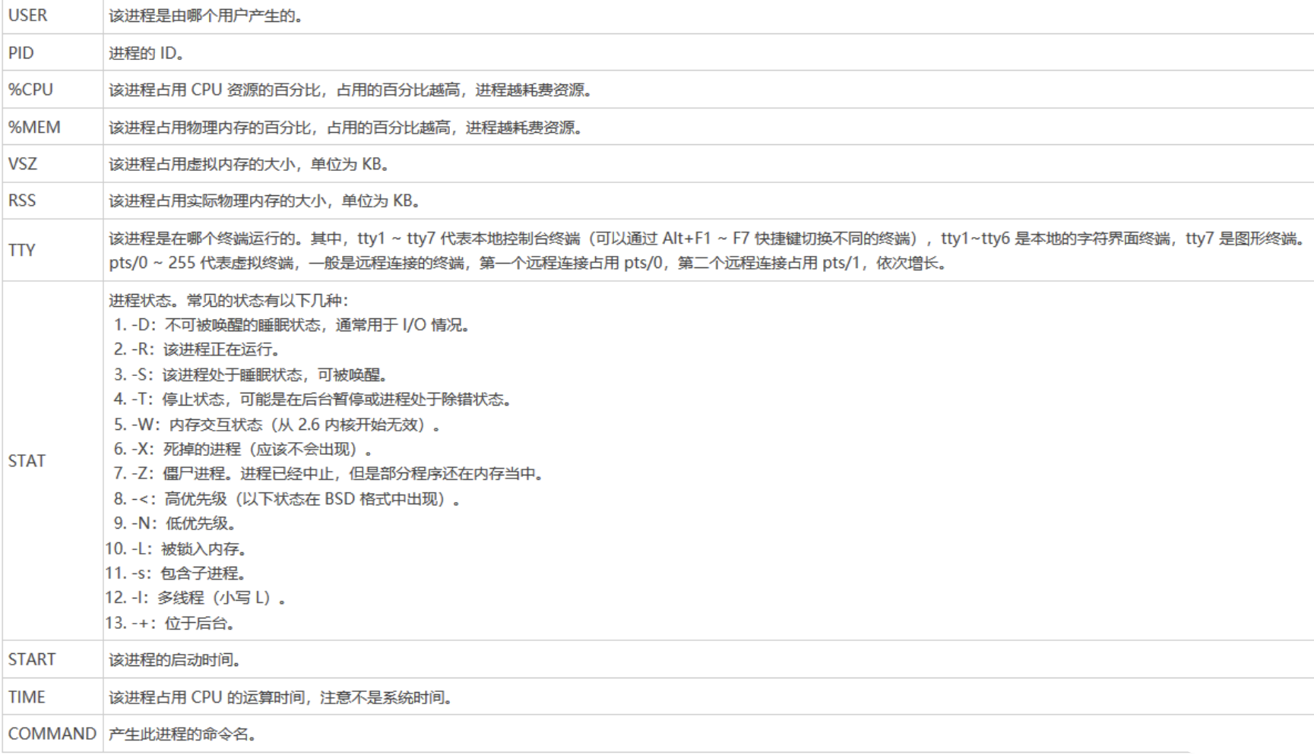1314x755 pixels.
Task: Click the PID description text
Action: tap(146, 53)
